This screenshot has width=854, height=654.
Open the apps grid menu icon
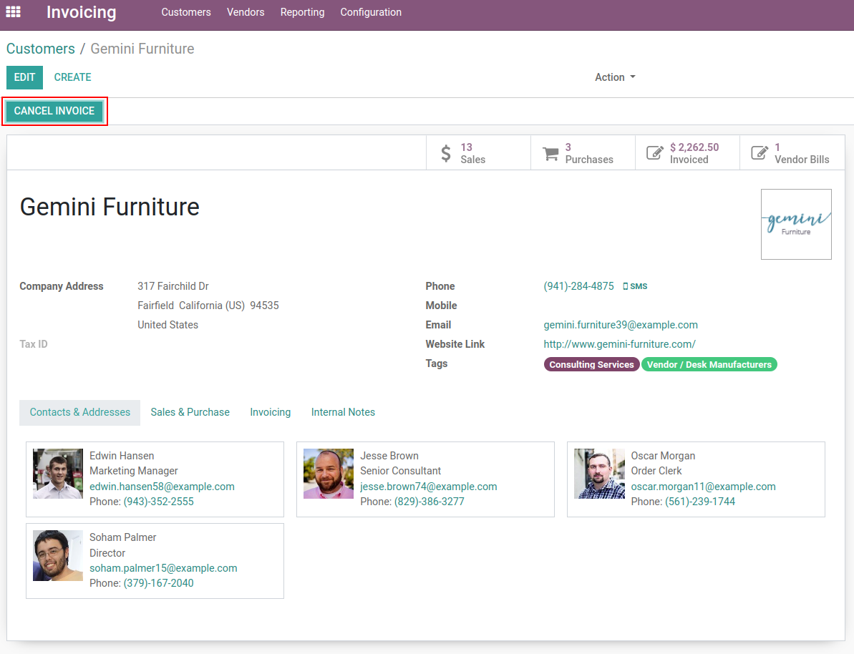(13, 12)
